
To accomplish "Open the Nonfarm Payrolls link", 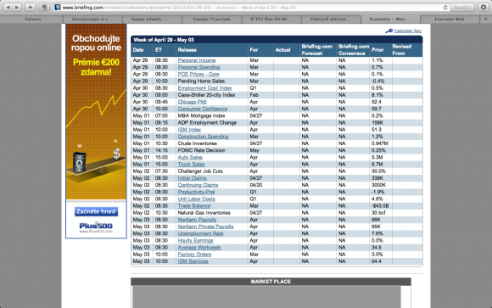I will (197, 220).
